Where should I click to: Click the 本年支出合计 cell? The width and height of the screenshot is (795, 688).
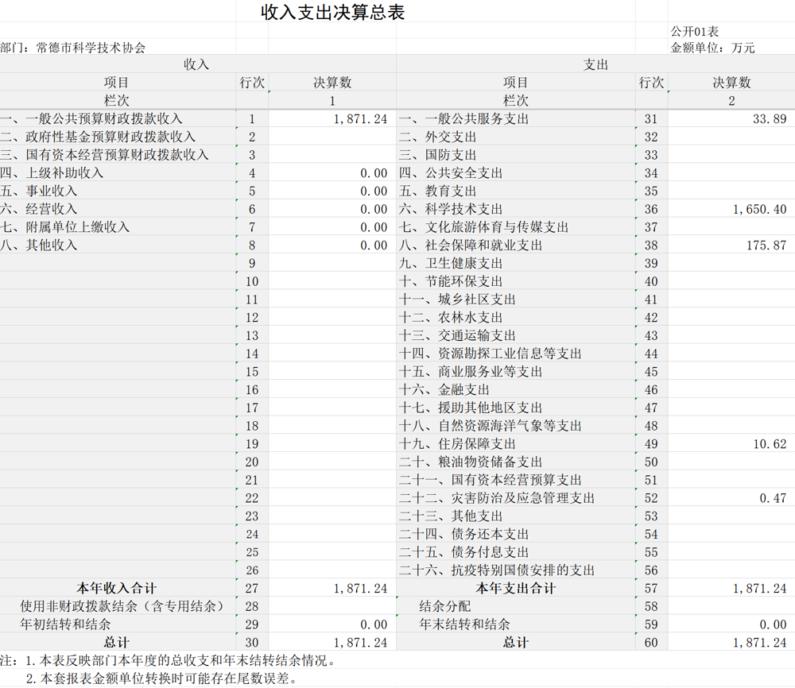point(516,588)
